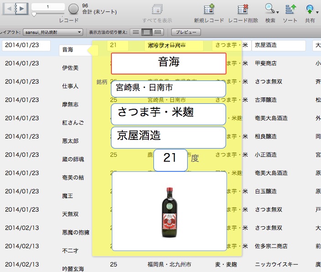321x272 pixels.
Task: Click the alcohol degree field 21 in popover
Action: coord(170,160)
